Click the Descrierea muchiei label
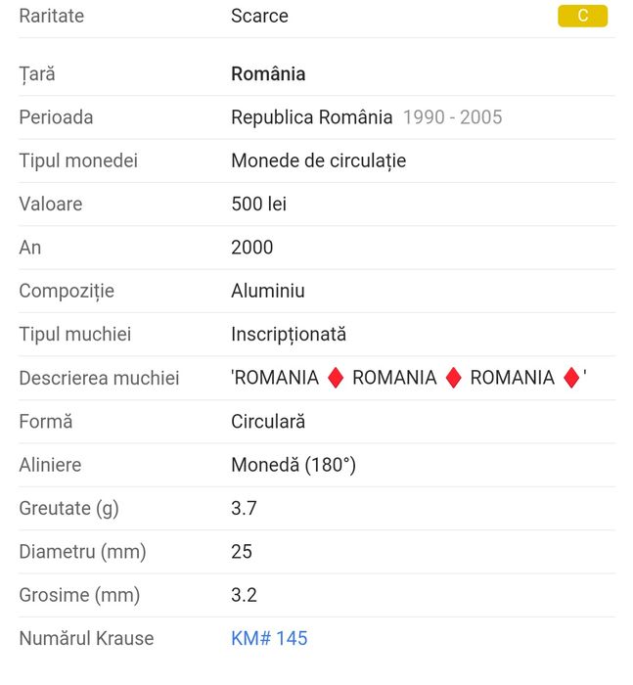 click(x=99, y=378)
